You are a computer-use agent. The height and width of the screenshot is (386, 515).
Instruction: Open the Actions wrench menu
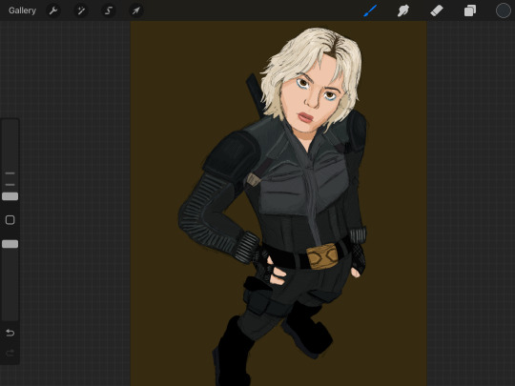point(53,10)
